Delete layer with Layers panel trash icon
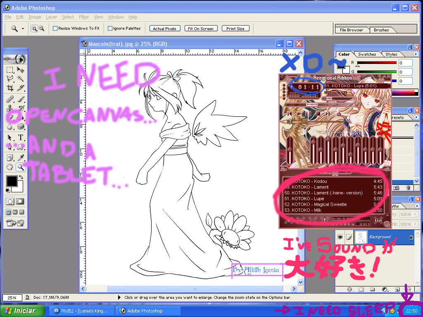 (409, 289)
